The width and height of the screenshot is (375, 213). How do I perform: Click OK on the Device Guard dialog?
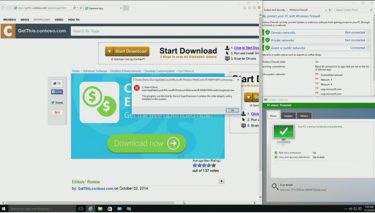coord(232,110)
